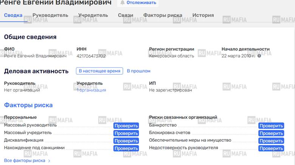Click the Риски связанных организаций subheading
Viewport: 295px width, 165px height.
click(x=183, y=117)
